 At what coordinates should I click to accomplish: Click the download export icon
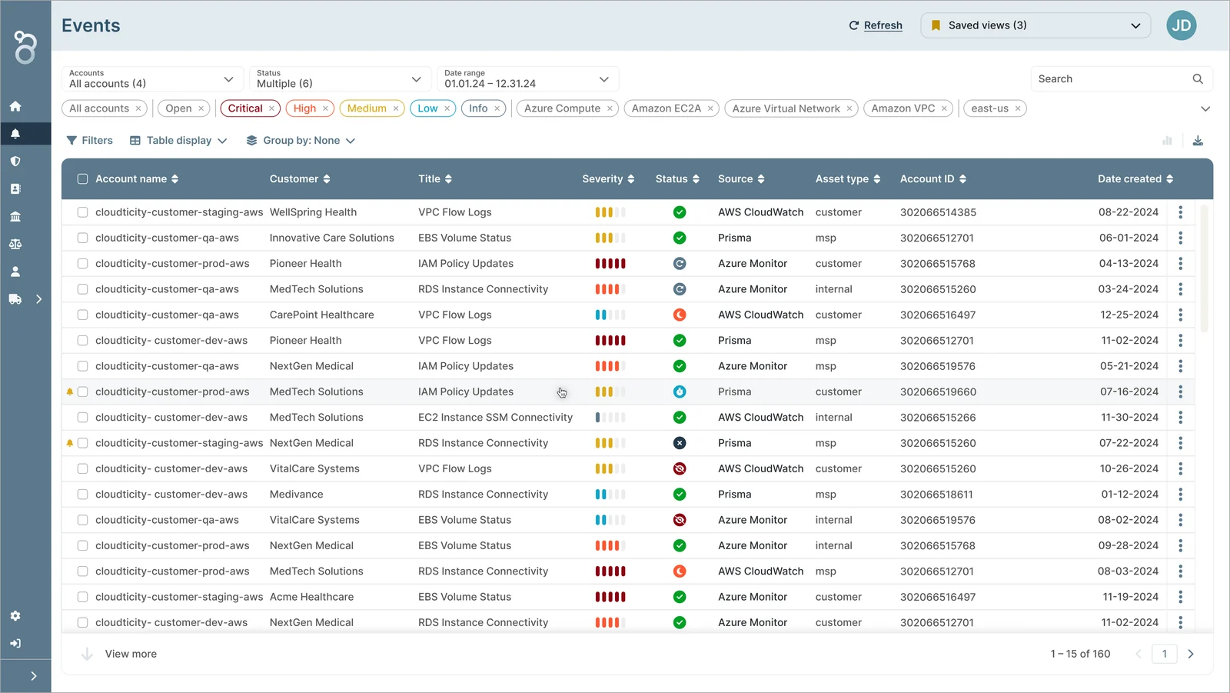(1198, 141)
